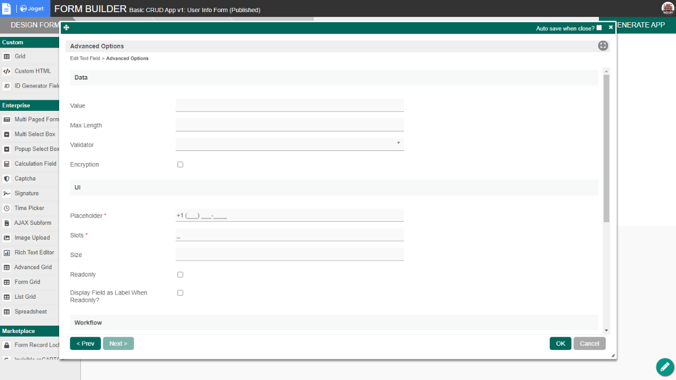Select the Image Upload icon
This screenshot has height=380, width=676.
point(7,238)
